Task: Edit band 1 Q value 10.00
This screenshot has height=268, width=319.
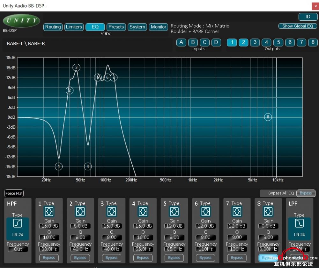Action: 49,237
